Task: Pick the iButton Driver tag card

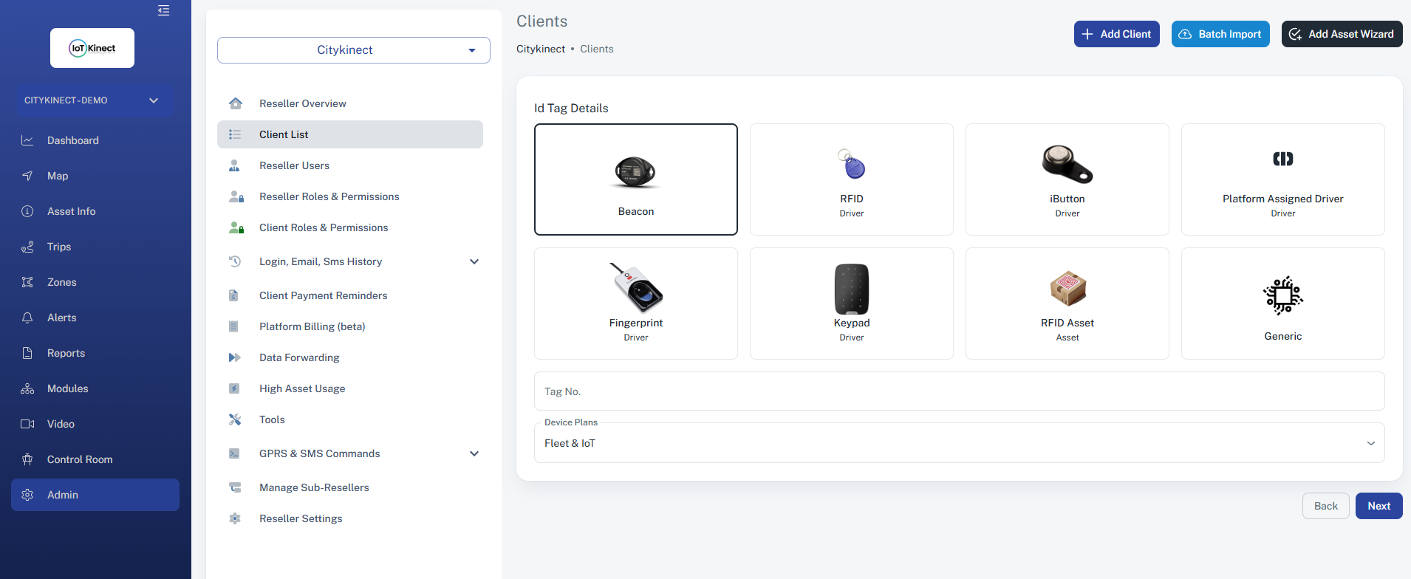Action: (1067, 179)
